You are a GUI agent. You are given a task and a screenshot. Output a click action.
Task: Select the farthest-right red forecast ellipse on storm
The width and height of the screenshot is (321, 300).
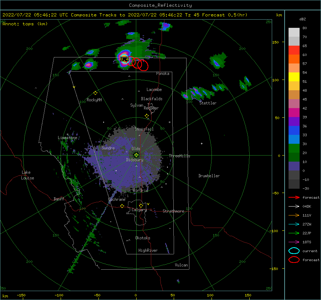pos(143,65)
